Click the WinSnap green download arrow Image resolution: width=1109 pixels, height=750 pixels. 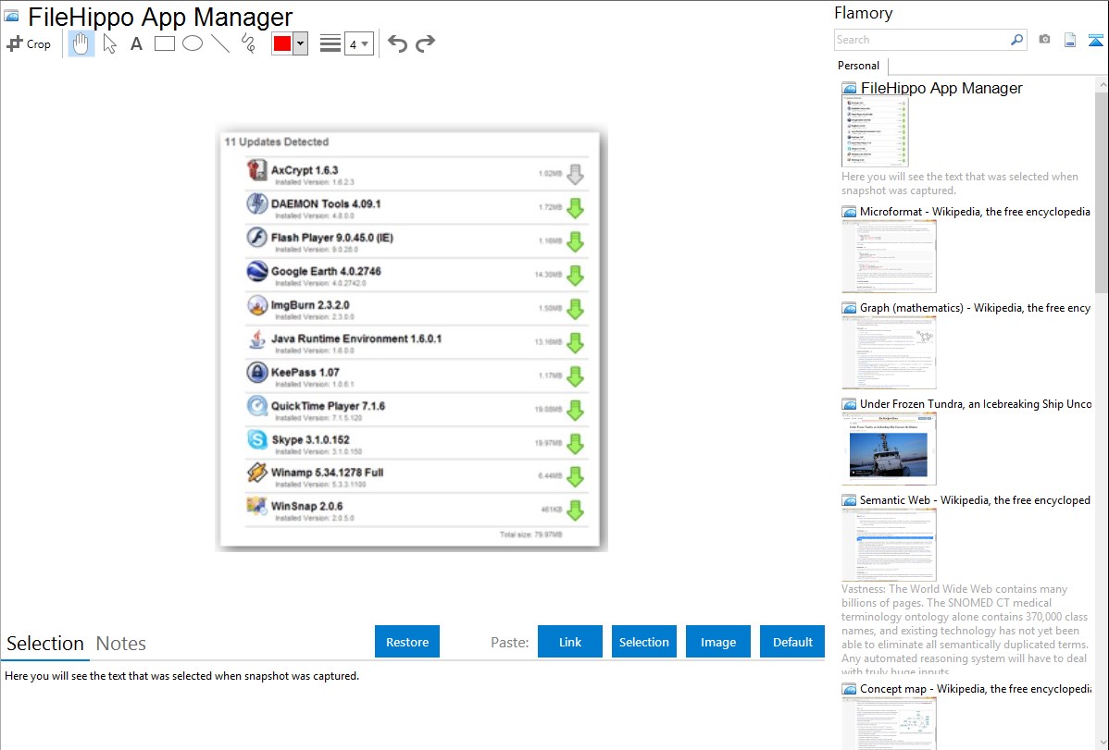pos(575,510)
